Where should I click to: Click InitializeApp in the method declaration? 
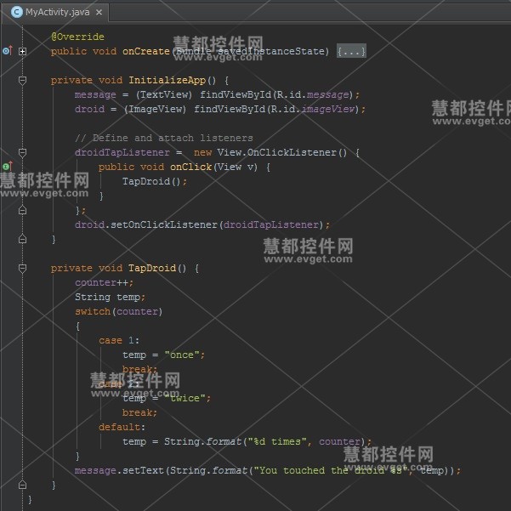167,80
